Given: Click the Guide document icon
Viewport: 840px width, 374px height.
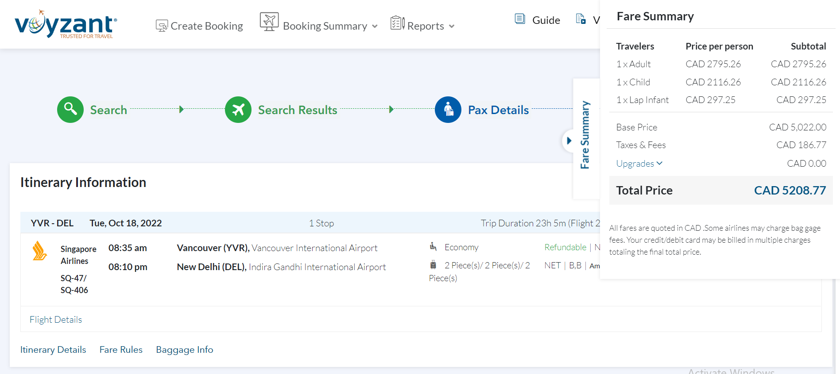Looking at the screenshot, I should coord(520,19).
